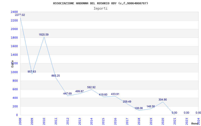
Task: Select the 2009 x-axis year label
Action: [32, 121]
